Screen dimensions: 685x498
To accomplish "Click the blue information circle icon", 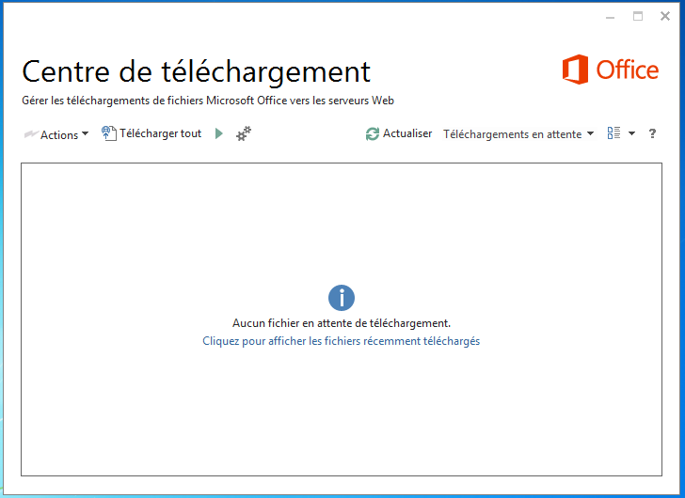I will (342, 298).
